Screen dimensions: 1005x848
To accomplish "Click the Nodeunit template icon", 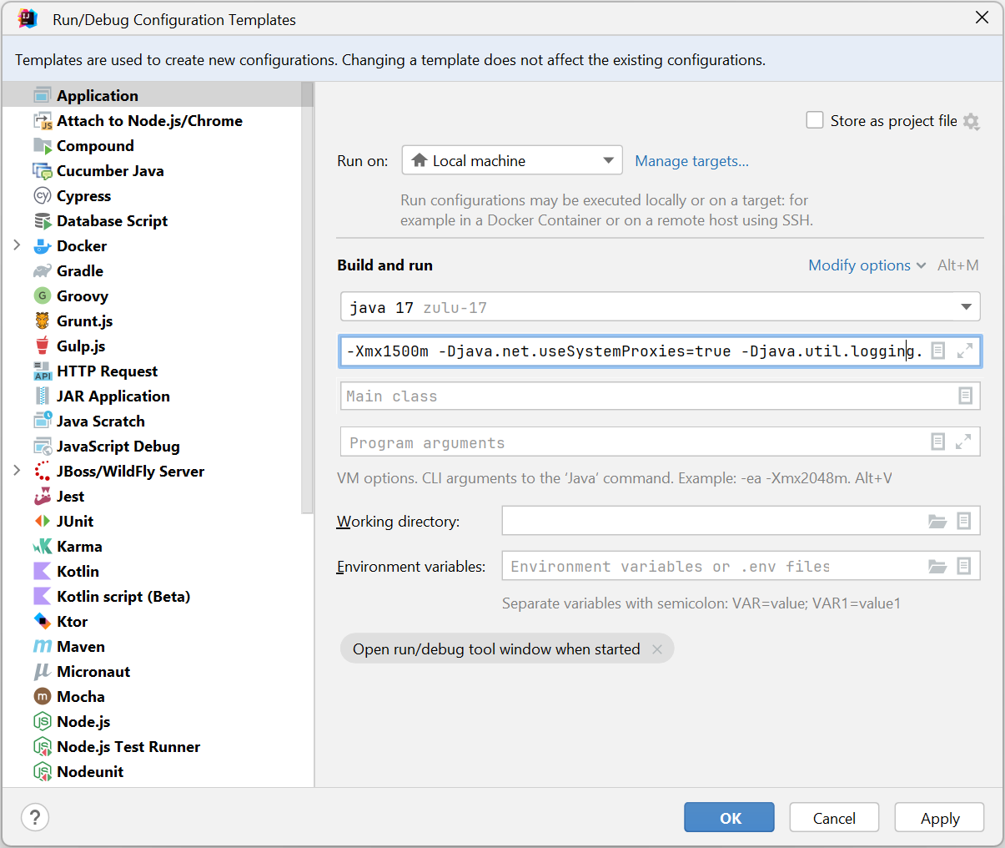I will [x=43, y=771].
